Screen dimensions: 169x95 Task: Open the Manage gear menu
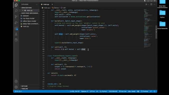[x=16, y=87]
